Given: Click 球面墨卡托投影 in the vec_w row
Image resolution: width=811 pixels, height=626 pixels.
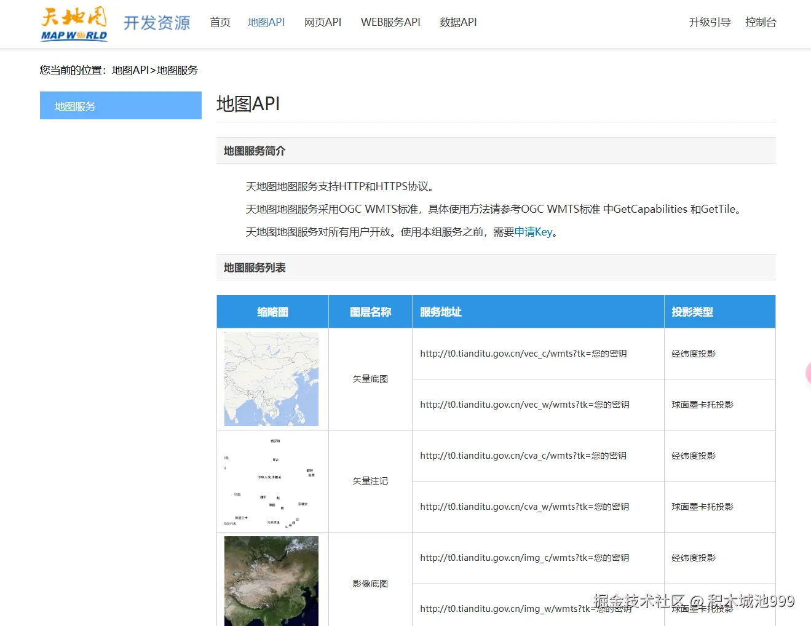Looking at the screenshot, I should [x=703, y=405].
